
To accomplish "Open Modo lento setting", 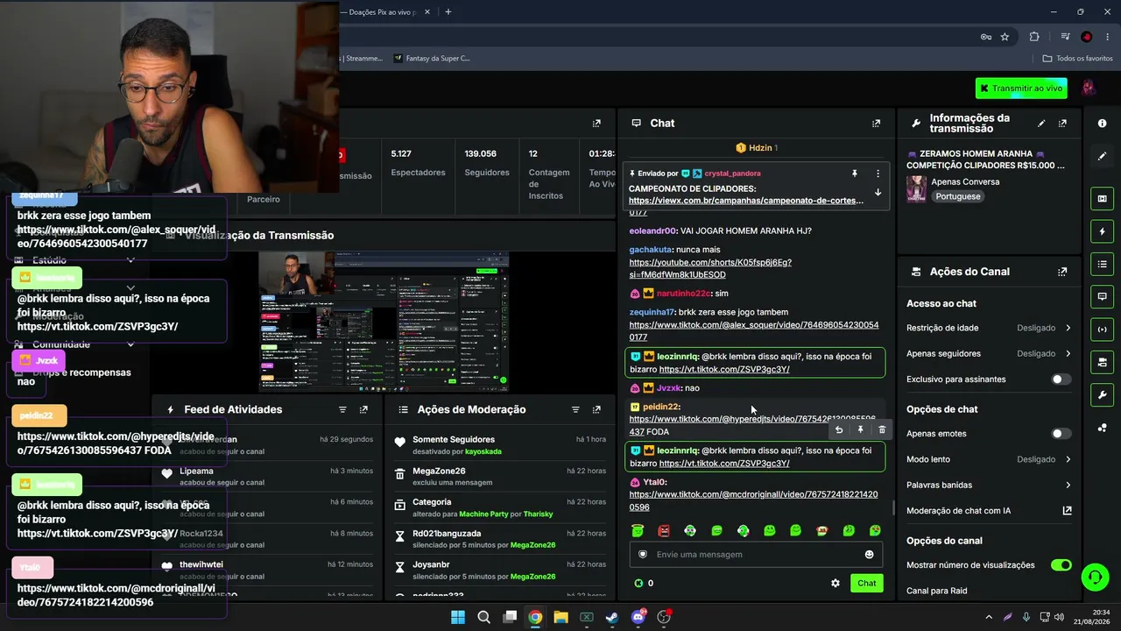I will pyautogui.click(x=989, y=459).
